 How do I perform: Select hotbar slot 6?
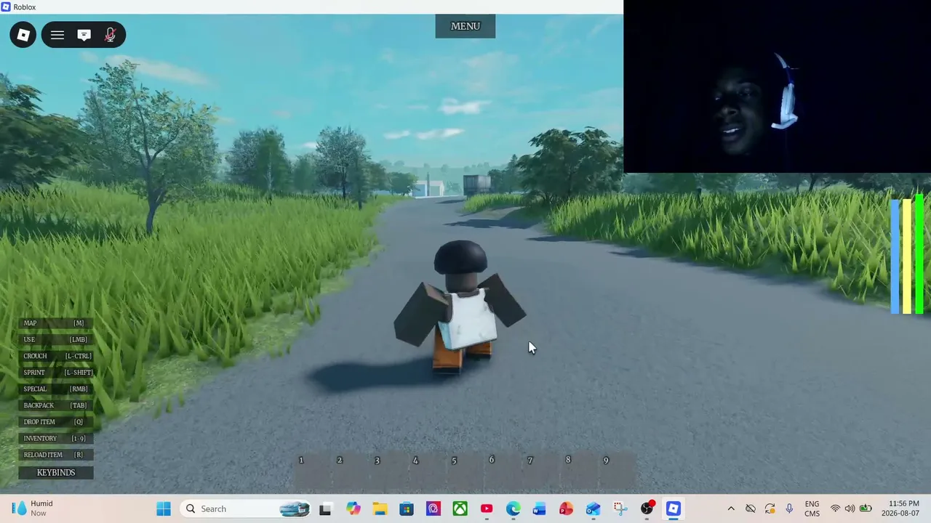coord(503,471)
